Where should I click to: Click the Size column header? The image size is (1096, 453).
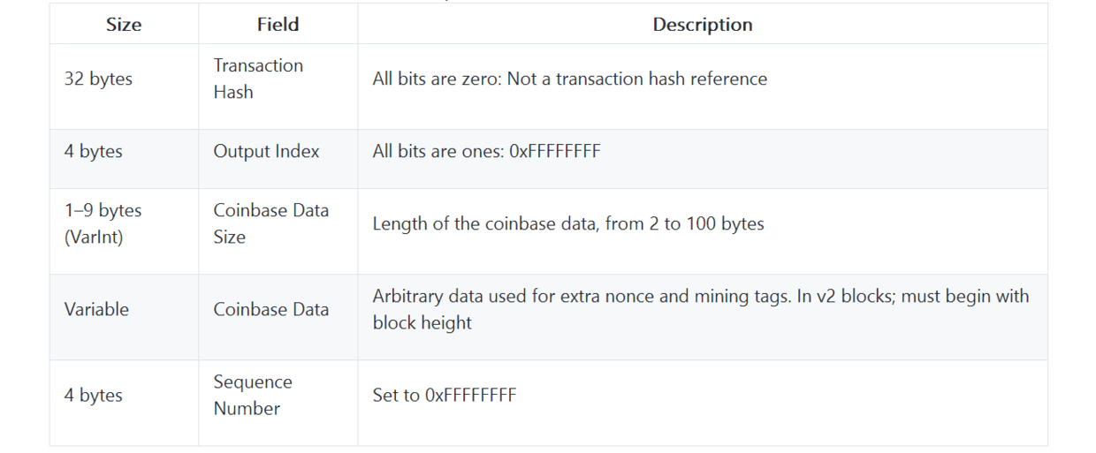pos(124,25)
